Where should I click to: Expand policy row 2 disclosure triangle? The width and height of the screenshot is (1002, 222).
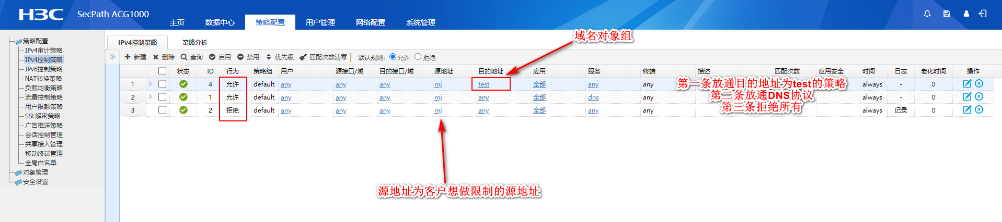151,97
